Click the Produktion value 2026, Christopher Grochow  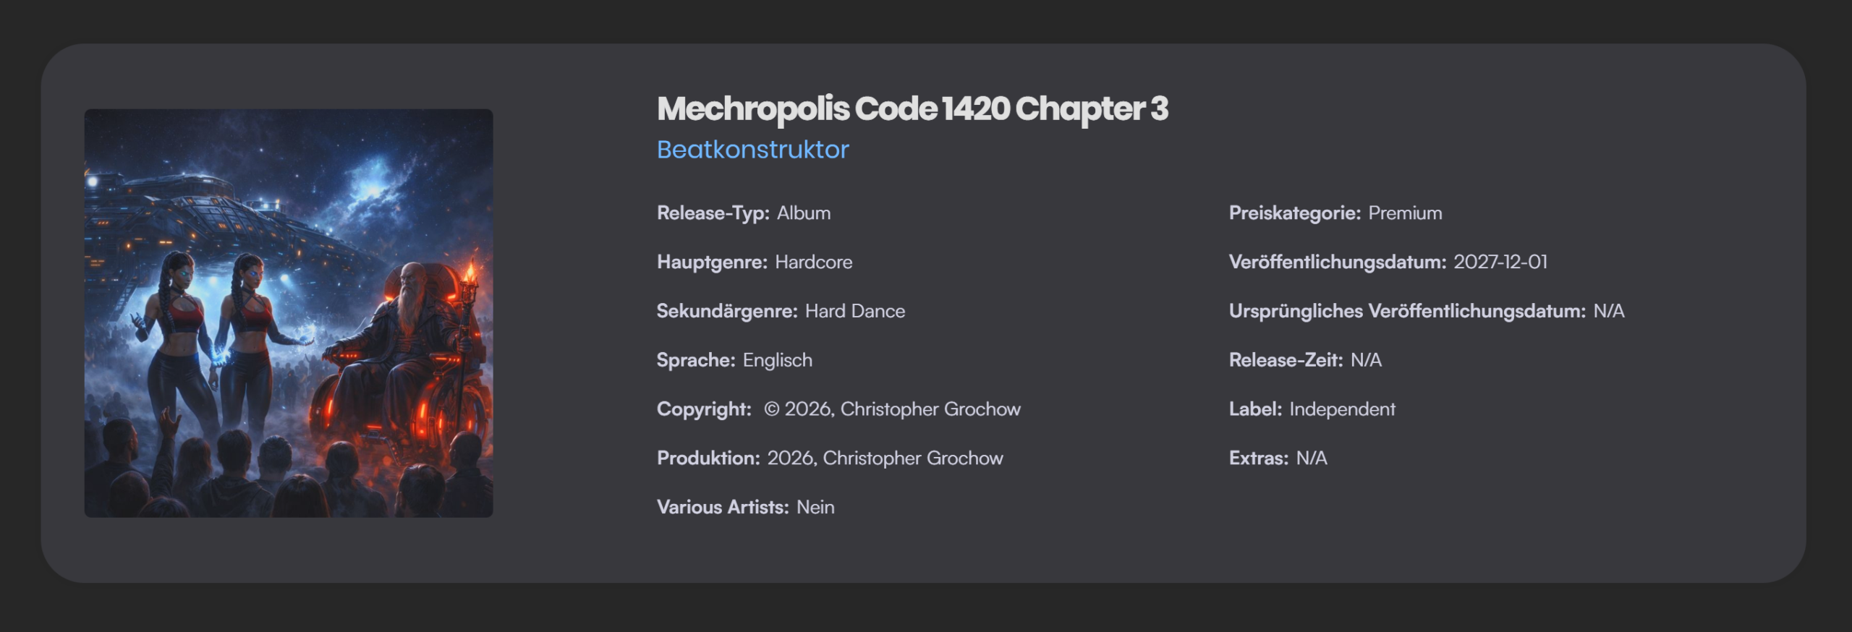coord(885,458)
